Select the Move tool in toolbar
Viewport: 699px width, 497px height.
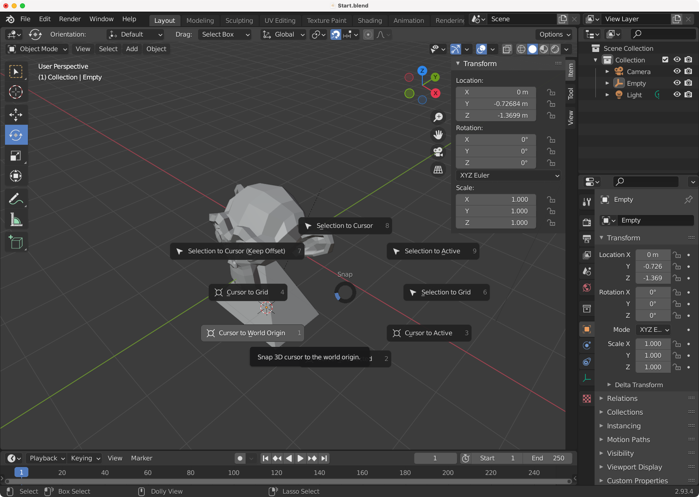[16, 114]
